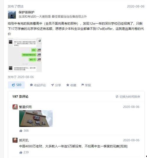
Task: Open the WeChat chat screenshot thumbnail
Action: (x=25, y=55)
